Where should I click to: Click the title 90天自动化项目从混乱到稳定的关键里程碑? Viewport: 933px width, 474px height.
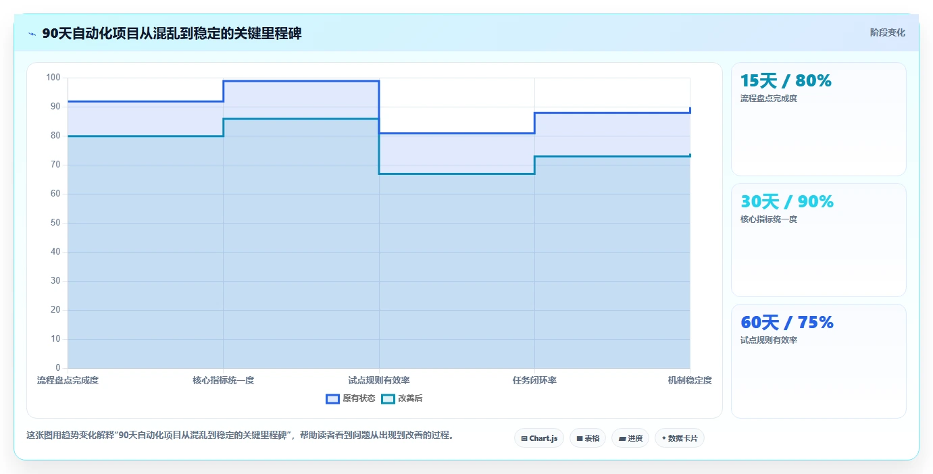tap(172, 34)
